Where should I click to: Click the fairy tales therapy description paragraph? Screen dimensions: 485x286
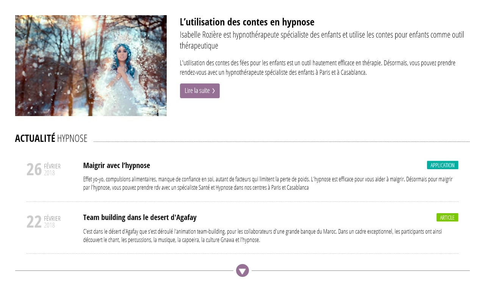pyautogui.click(x=318, y=68)
